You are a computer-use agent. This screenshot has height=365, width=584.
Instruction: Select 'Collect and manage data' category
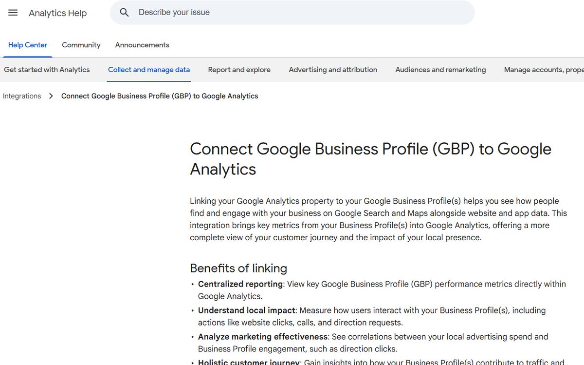[149, 70]
